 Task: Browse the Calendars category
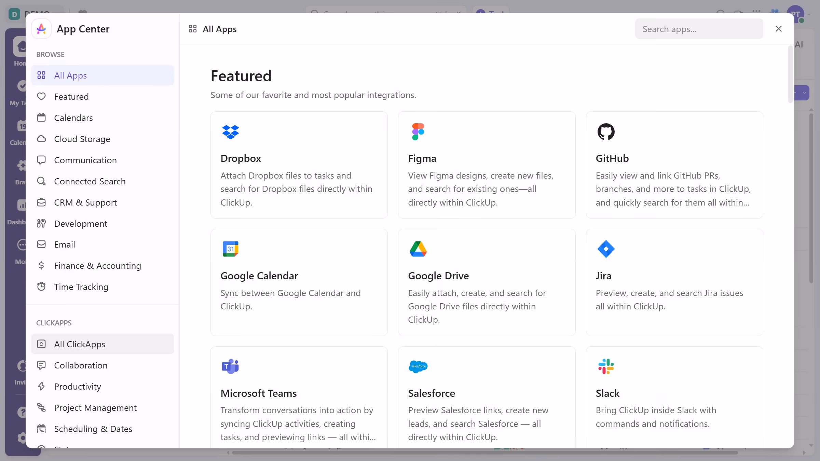[x=102, y=118]
